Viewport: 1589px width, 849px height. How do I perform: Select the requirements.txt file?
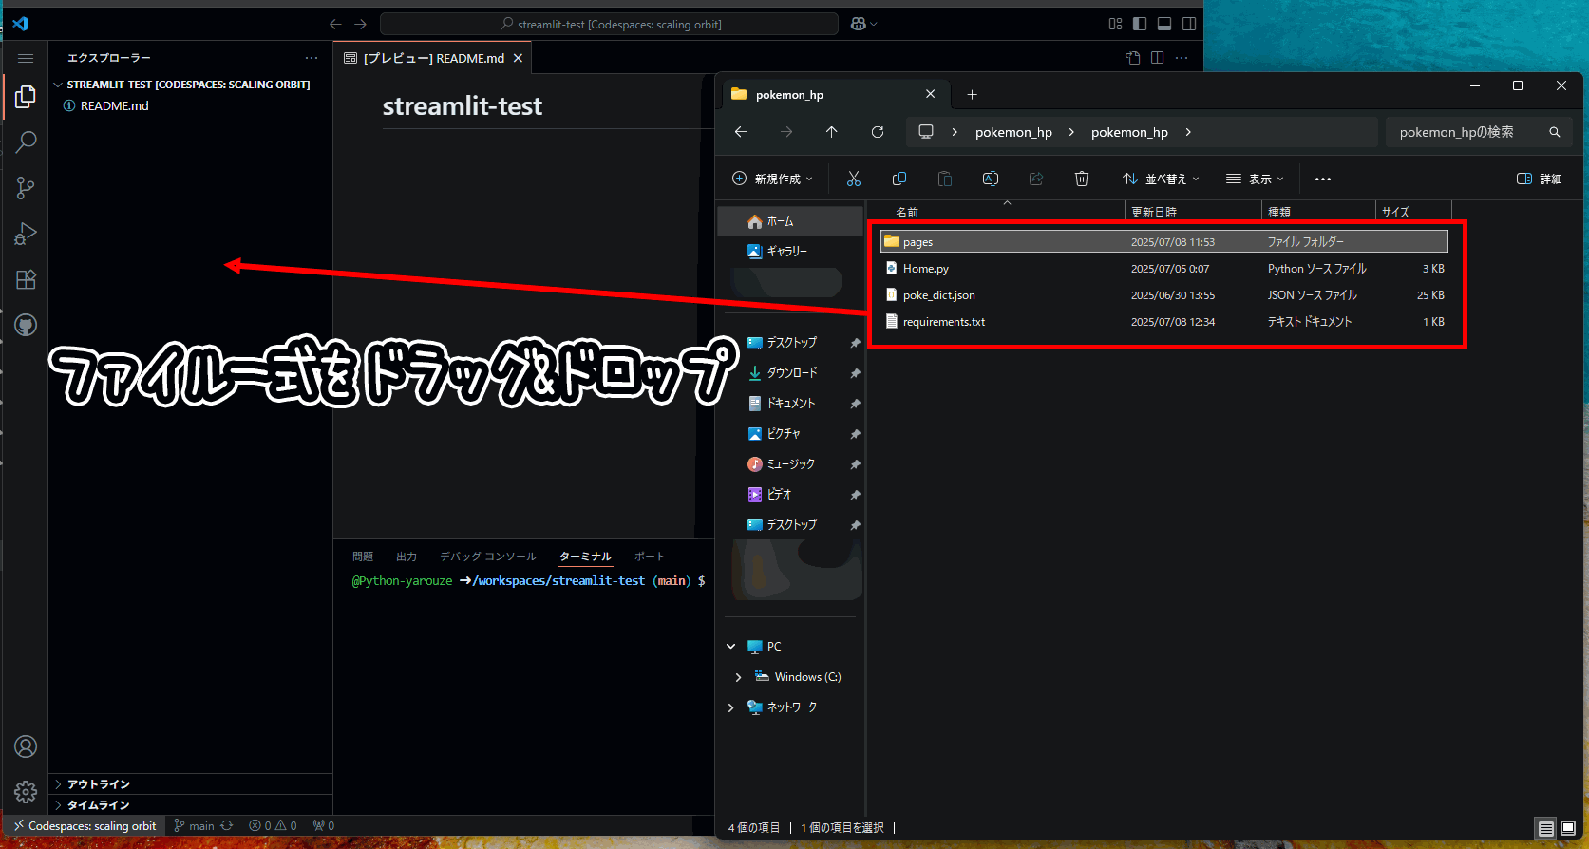[x=1164, y=322]
